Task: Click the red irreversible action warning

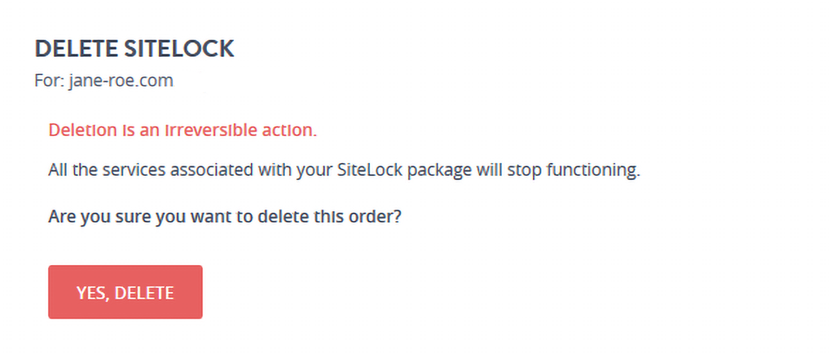Action: [x=183, y=131]
